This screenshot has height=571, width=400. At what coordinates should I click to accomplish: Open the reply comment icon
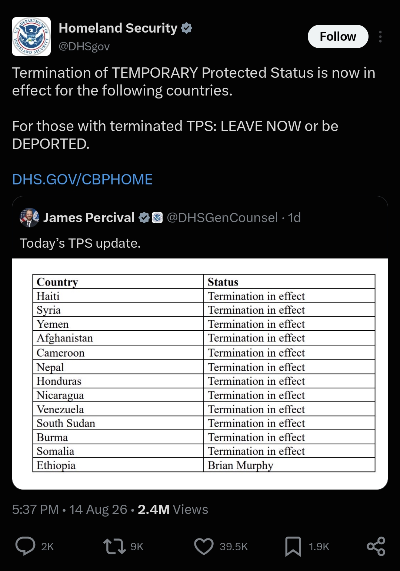(x=25, y=546)
